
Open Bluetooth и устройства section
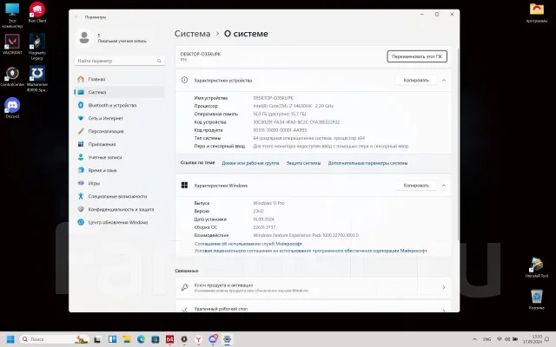pyautogui.click(x=119, y=105)
